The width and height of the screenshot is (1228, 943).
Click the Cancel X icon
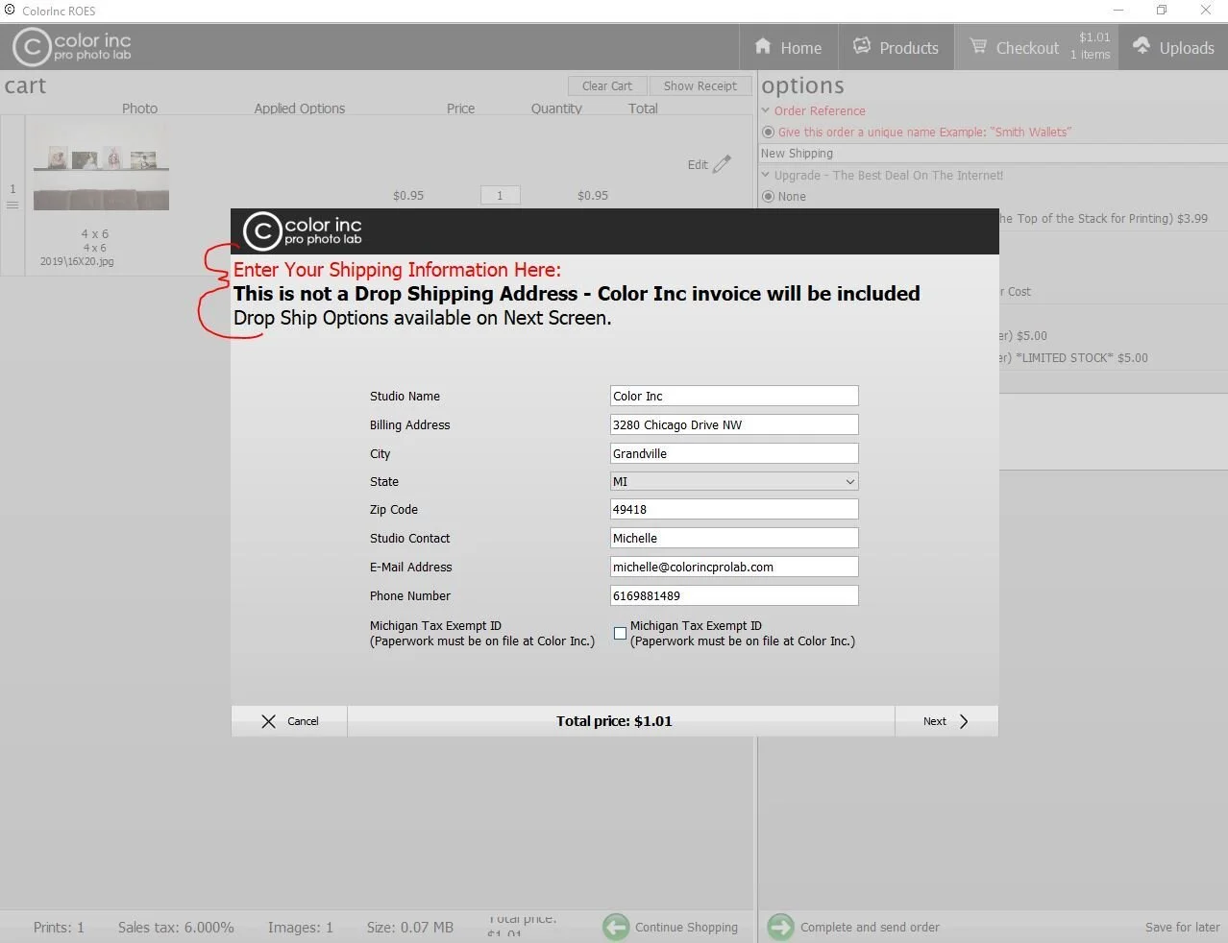coord(269,721)
